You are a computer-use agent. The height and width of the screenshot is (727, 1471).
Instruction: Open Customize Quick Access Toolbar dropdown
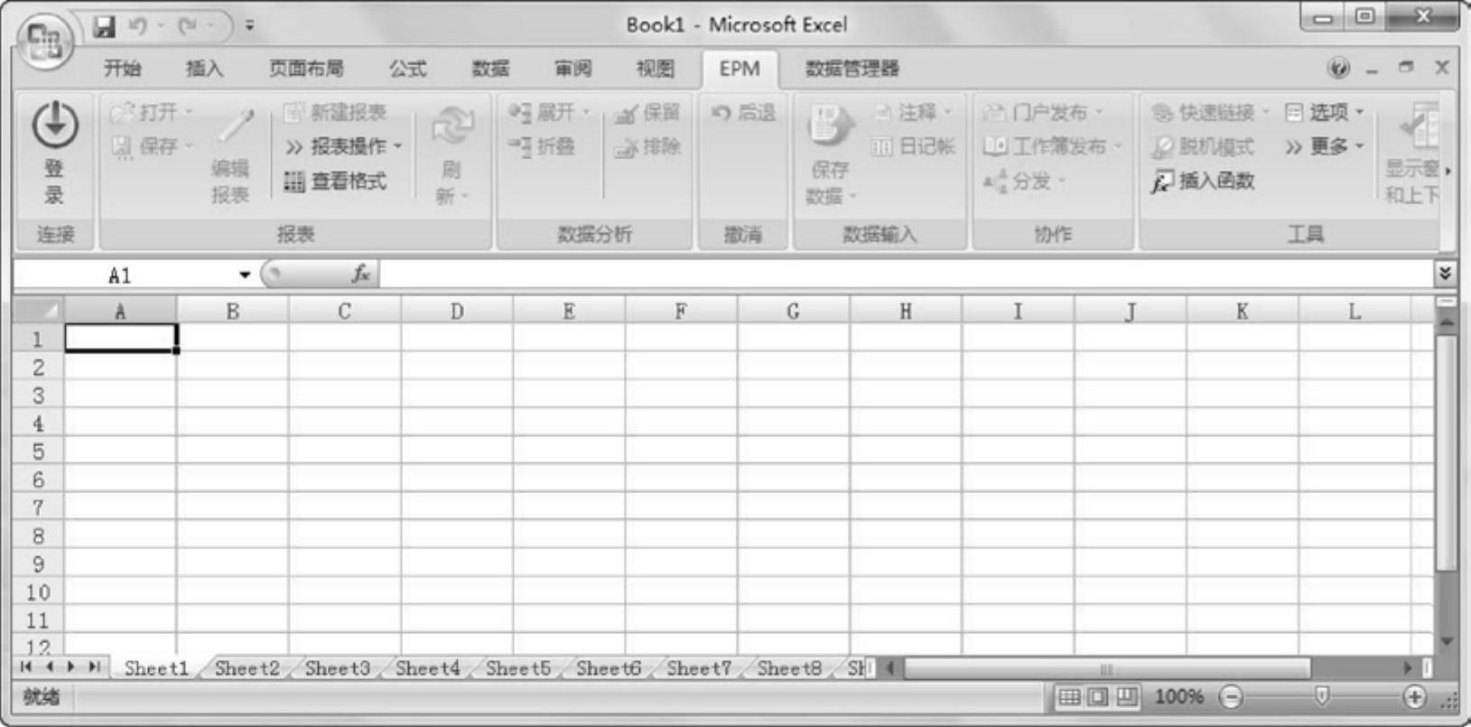click(x=249, y=27)
